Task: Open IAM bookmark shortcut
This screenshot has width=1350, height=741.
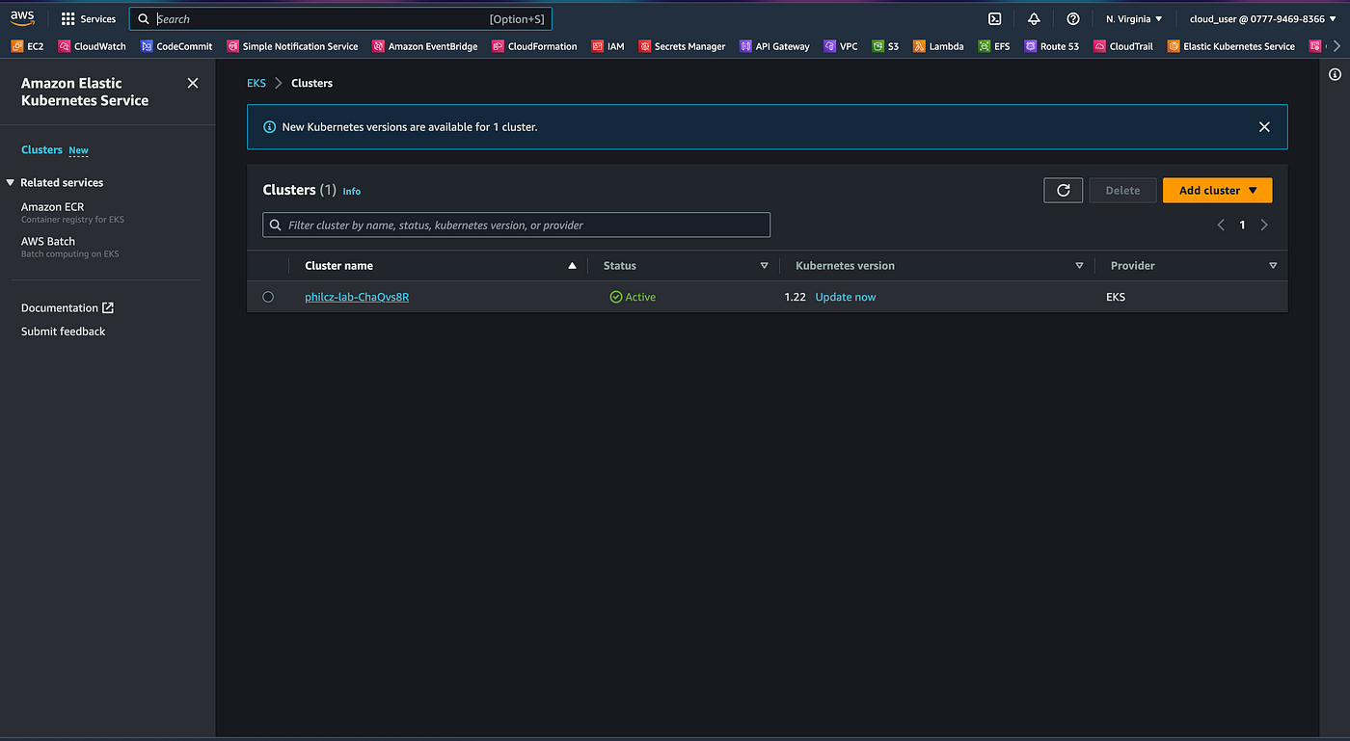Action: click(607, 46)
